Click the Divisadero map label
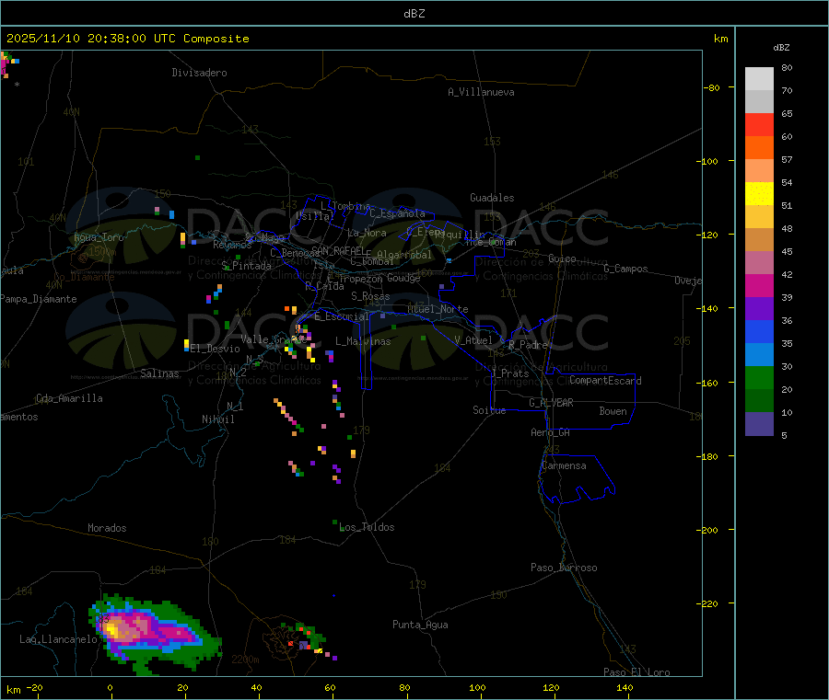This screenshot has width=829, height=700. (199, 73)
